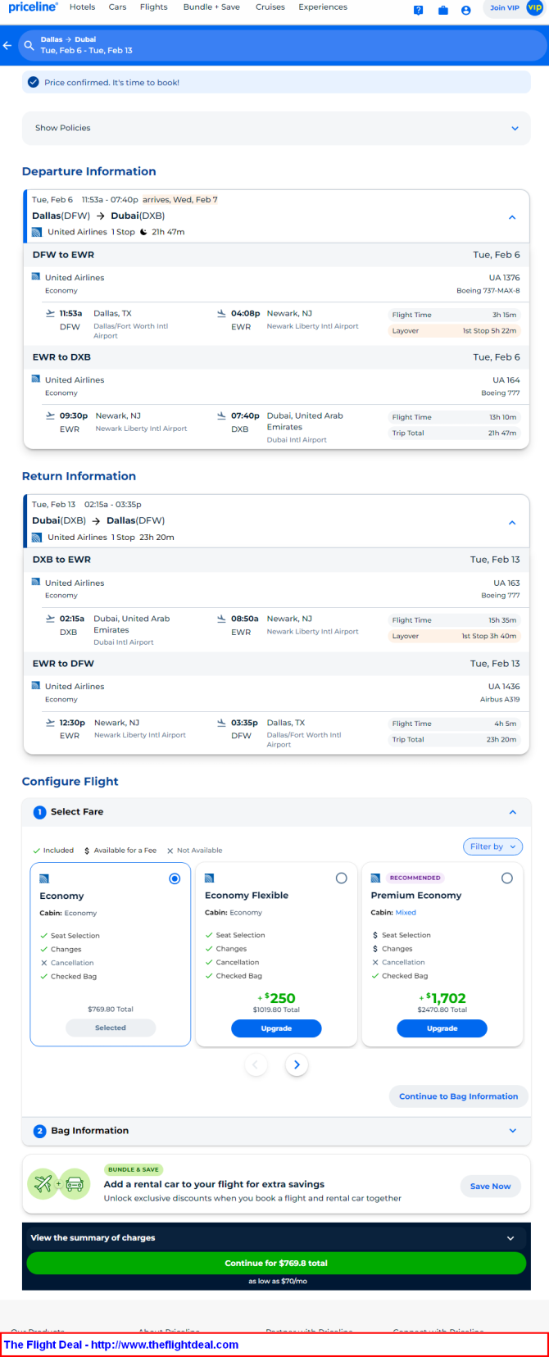This screenshot has height=1357, width=549.
Task: Open the Hotels menu item
Action: [x=82, y=7]
